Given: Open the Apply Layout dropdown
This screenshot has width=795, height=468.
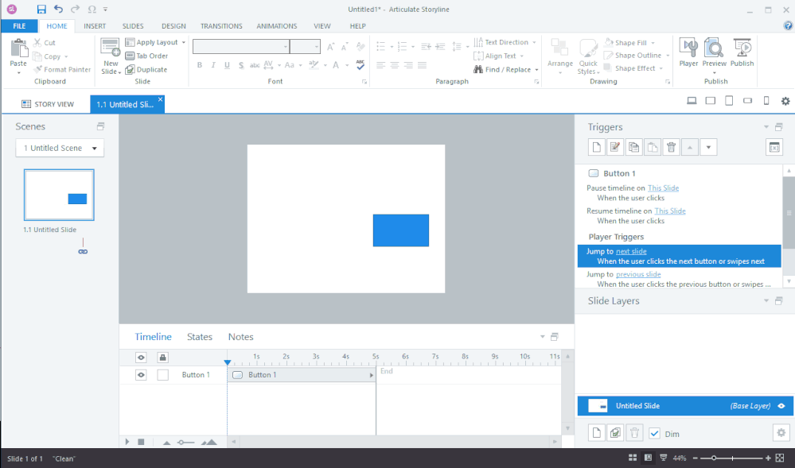Looking at the screenshot, I should (x=156, y=42).
